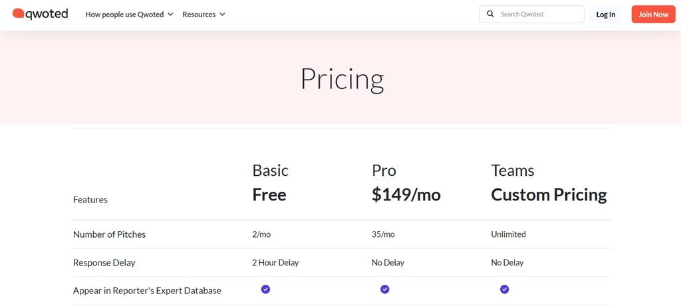Focus the Search Qwoted field

click(531, 15)
